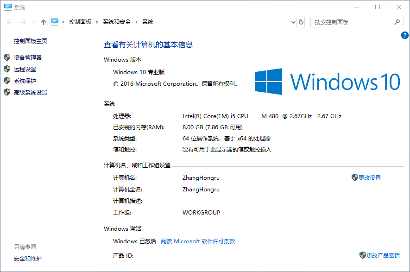Focus the 搜索控制面板 search field
The width and height of the screenshot is (410, 272).
click(352, 22)
